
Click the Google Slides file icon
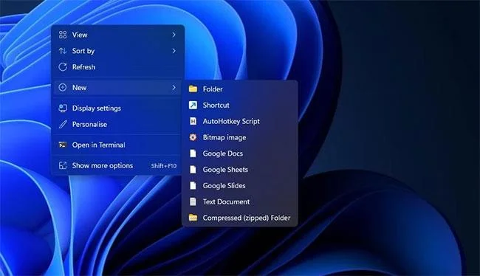193,185
